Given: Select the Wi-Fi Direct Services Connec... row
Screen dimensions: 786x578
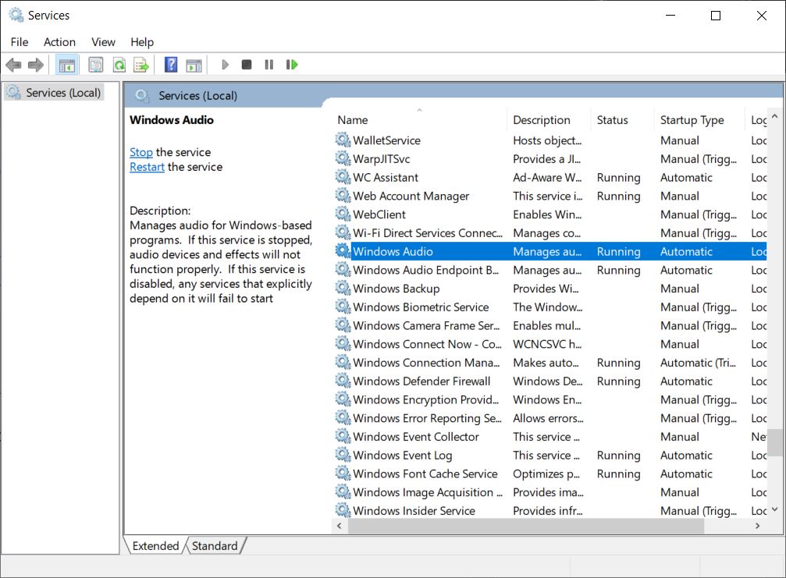Looking at the screenshot, I should pos(550,233).
